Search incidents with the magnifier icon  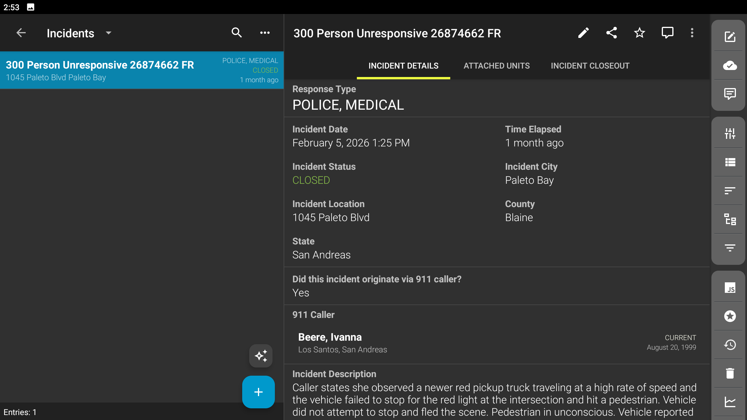click(237, 33)
